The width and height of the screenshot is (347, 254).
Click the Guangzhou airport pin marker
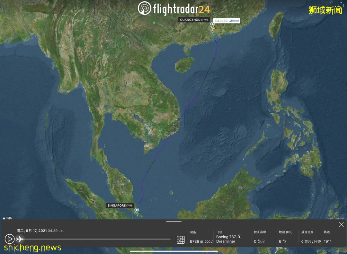tap(212, 24)
